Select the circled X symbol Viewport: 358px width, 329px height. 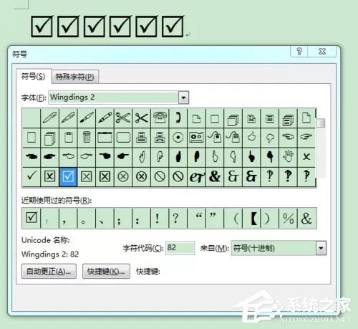[123, 176]
